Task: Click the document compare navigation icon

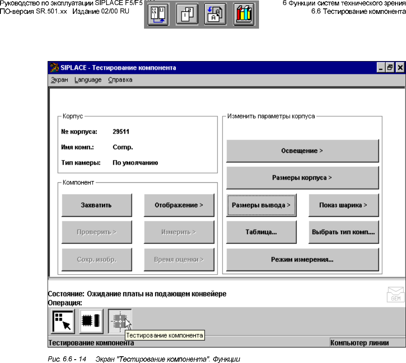Action: 158,14
